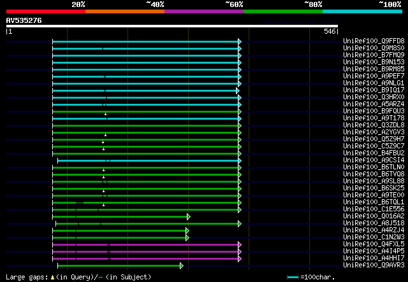Select the UniRef100_B4FBU2 label

(x=374, y=153)
